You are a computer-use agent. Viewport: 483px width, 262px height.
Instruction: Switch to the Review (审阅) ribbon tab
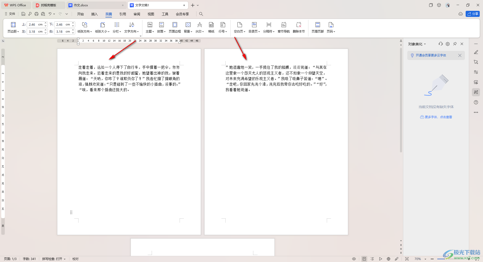137,14
